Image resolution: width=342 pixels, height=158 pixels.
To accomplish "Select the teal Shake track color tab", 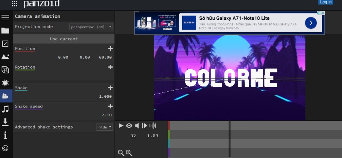I will 169,144.
